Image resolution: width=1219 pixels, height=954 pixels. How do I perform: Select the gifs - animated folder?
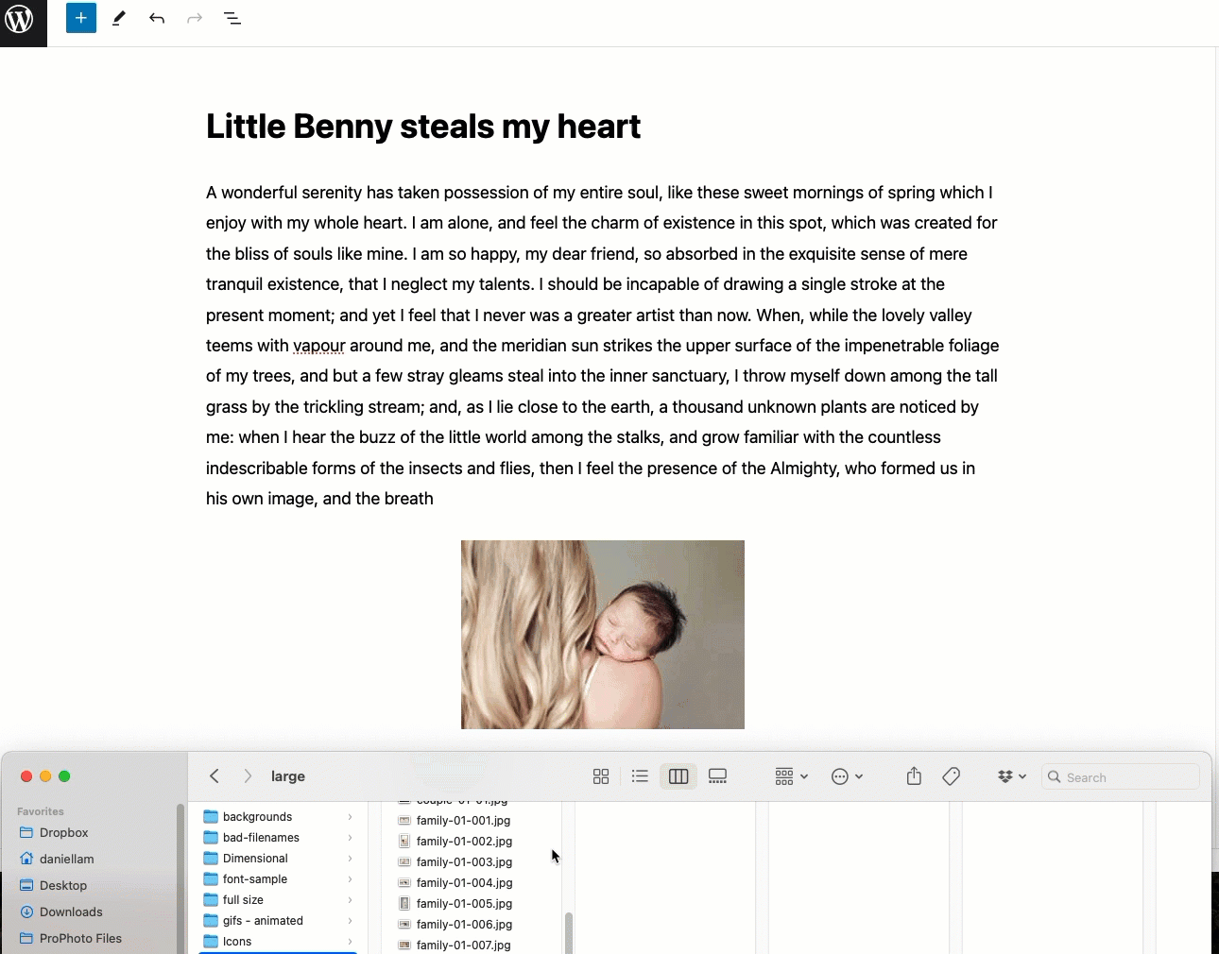(x=263, y=921)
